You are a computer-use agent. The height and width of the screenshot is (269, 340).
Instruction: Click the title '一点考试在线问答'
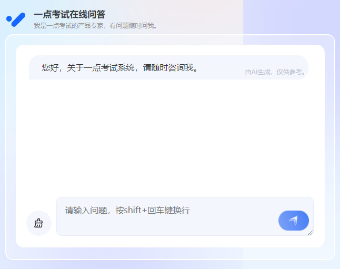(69, 15)
